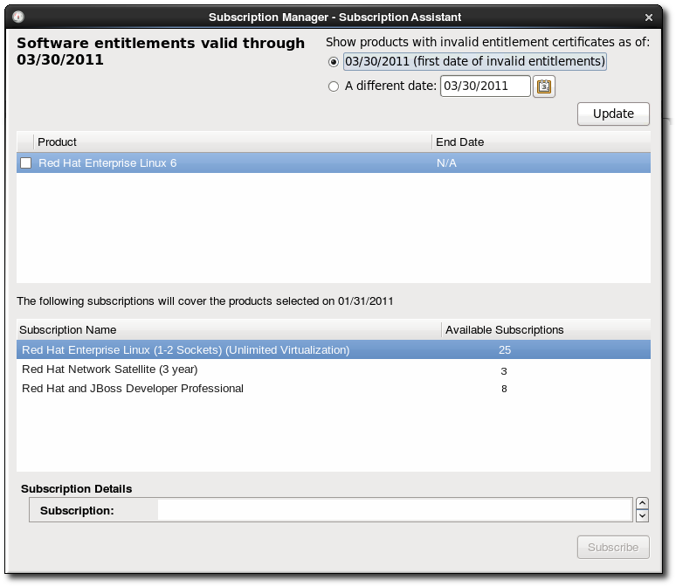The height and width of the screenshot is (587, 676).
Task: Click the Subscription Manager title bar icon
Action: click(18, 17)
